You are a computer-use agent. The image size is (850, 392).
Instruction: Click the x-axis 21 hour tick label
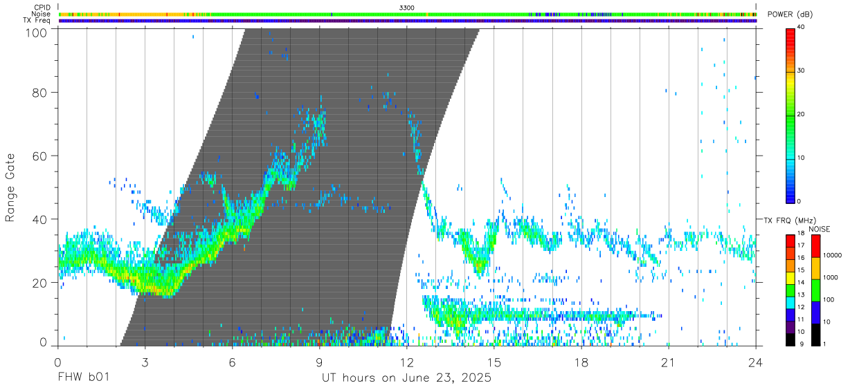pos(669,362)
